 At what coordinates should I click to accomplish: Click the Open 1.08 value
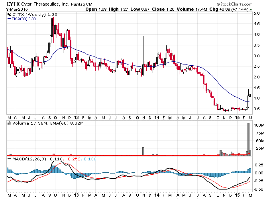point(96,9)
